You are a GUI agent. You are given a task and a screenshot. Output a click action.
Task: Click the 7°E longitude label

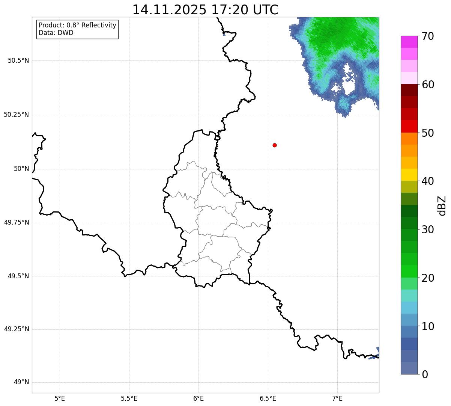[x=337, y=398]
